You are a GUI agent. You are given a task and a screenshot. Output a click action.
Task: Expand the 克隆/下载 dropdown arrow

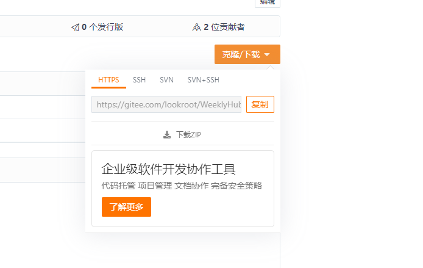point(267,55)
